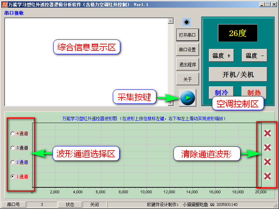Open the serial port with 打开串口
279x209 pixels.
point(188,35)
